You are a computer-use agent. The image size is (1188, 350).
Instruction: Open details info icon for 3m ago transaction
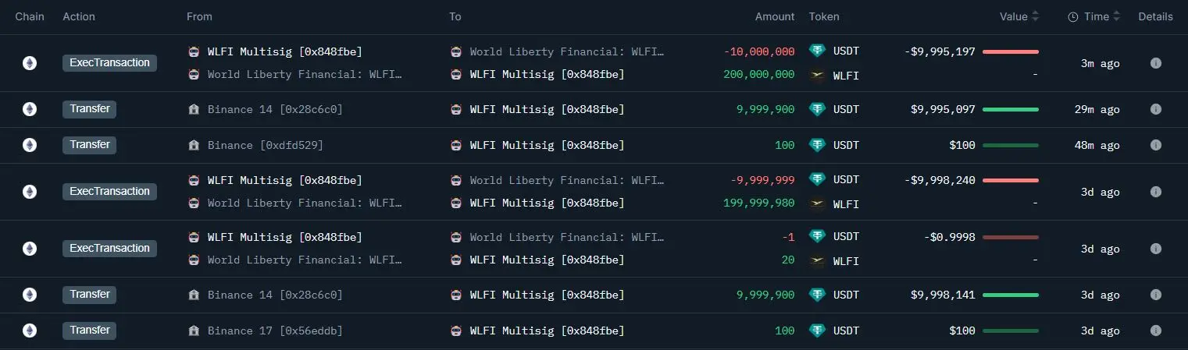[x=1155, y=63]
